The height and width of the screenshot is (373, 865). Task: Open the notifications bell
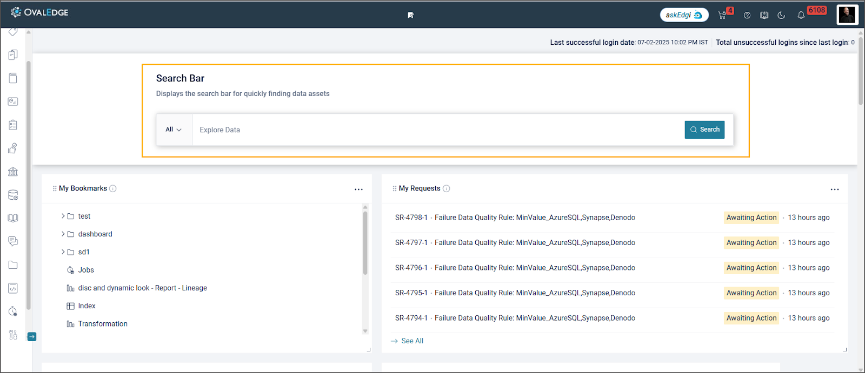[801, 15]
